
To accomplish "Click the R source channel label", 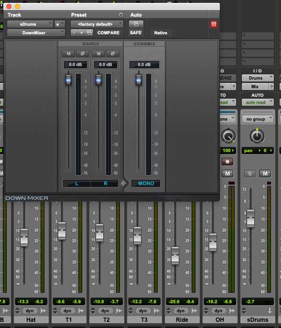I will (106, 184).
